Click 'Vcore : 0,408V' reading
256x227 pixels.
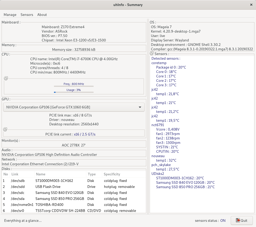pos(168,129)
